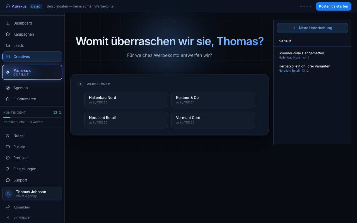This screenshot has width=357, height=223.
Task: Click the Copilot sparkle icon
Action: 8,72
